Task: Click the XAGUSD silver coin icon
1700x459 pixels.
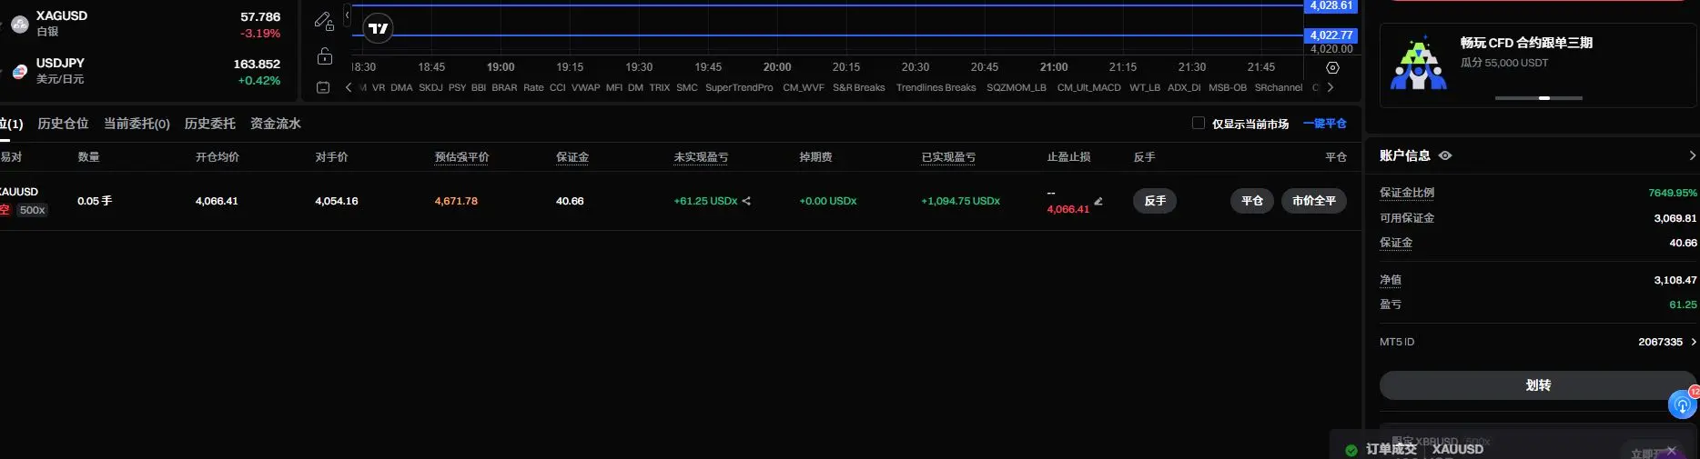Action: coord(20,25)
